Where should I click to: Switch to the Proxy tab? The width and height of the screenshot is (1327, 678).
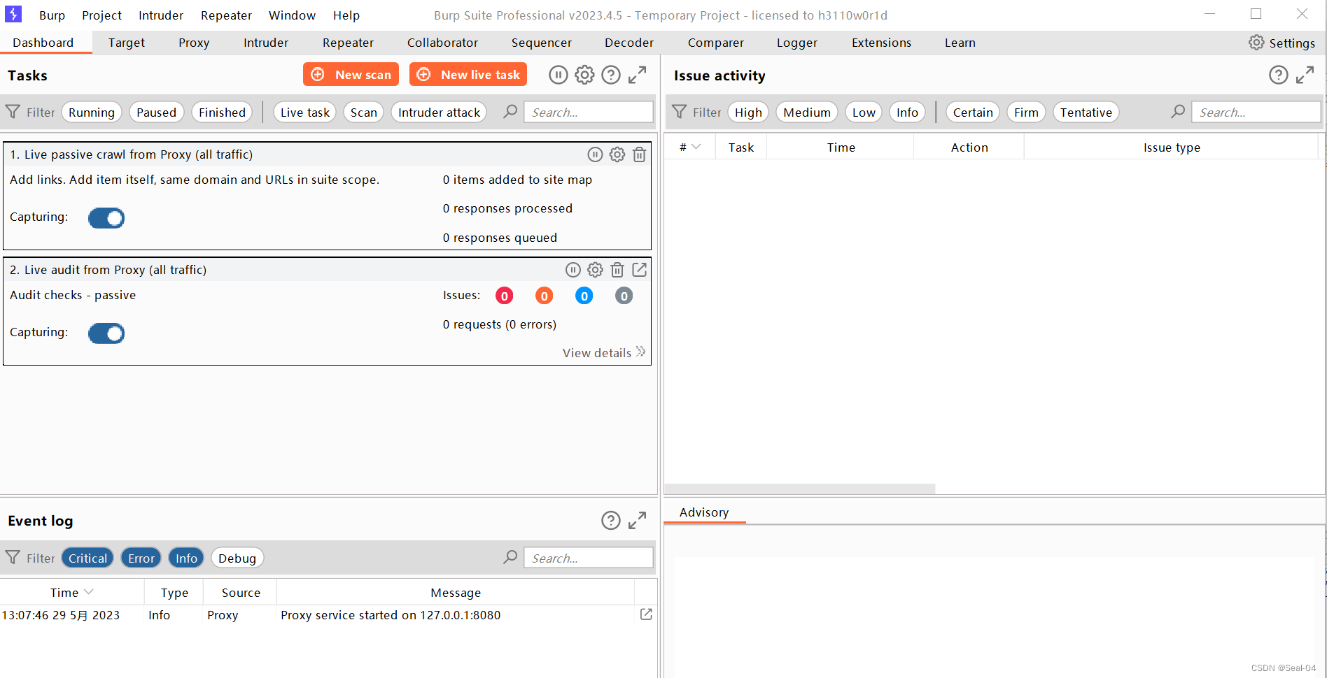[194, 43]
